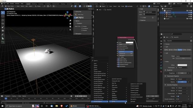The height and width of the screenshot is (108, 193).
Task: Toggle Origins under Affect Only
Action: point(82,26)
